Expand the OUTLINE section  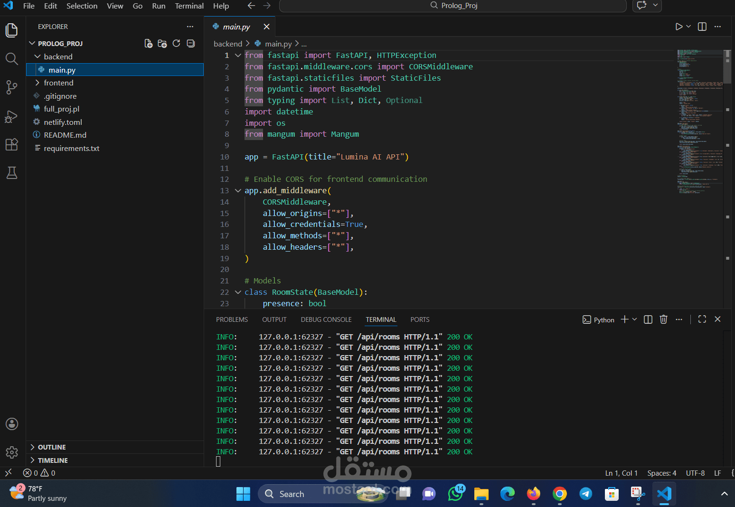52,447
